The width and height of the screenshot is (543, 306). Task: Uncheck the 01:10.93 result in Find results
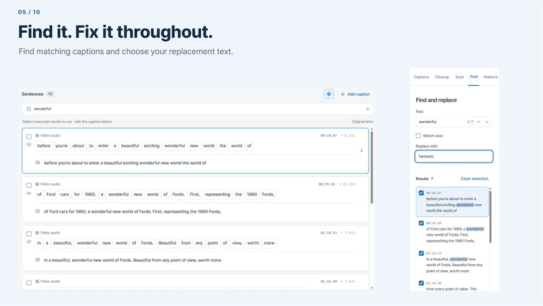(x=421, y=253)
